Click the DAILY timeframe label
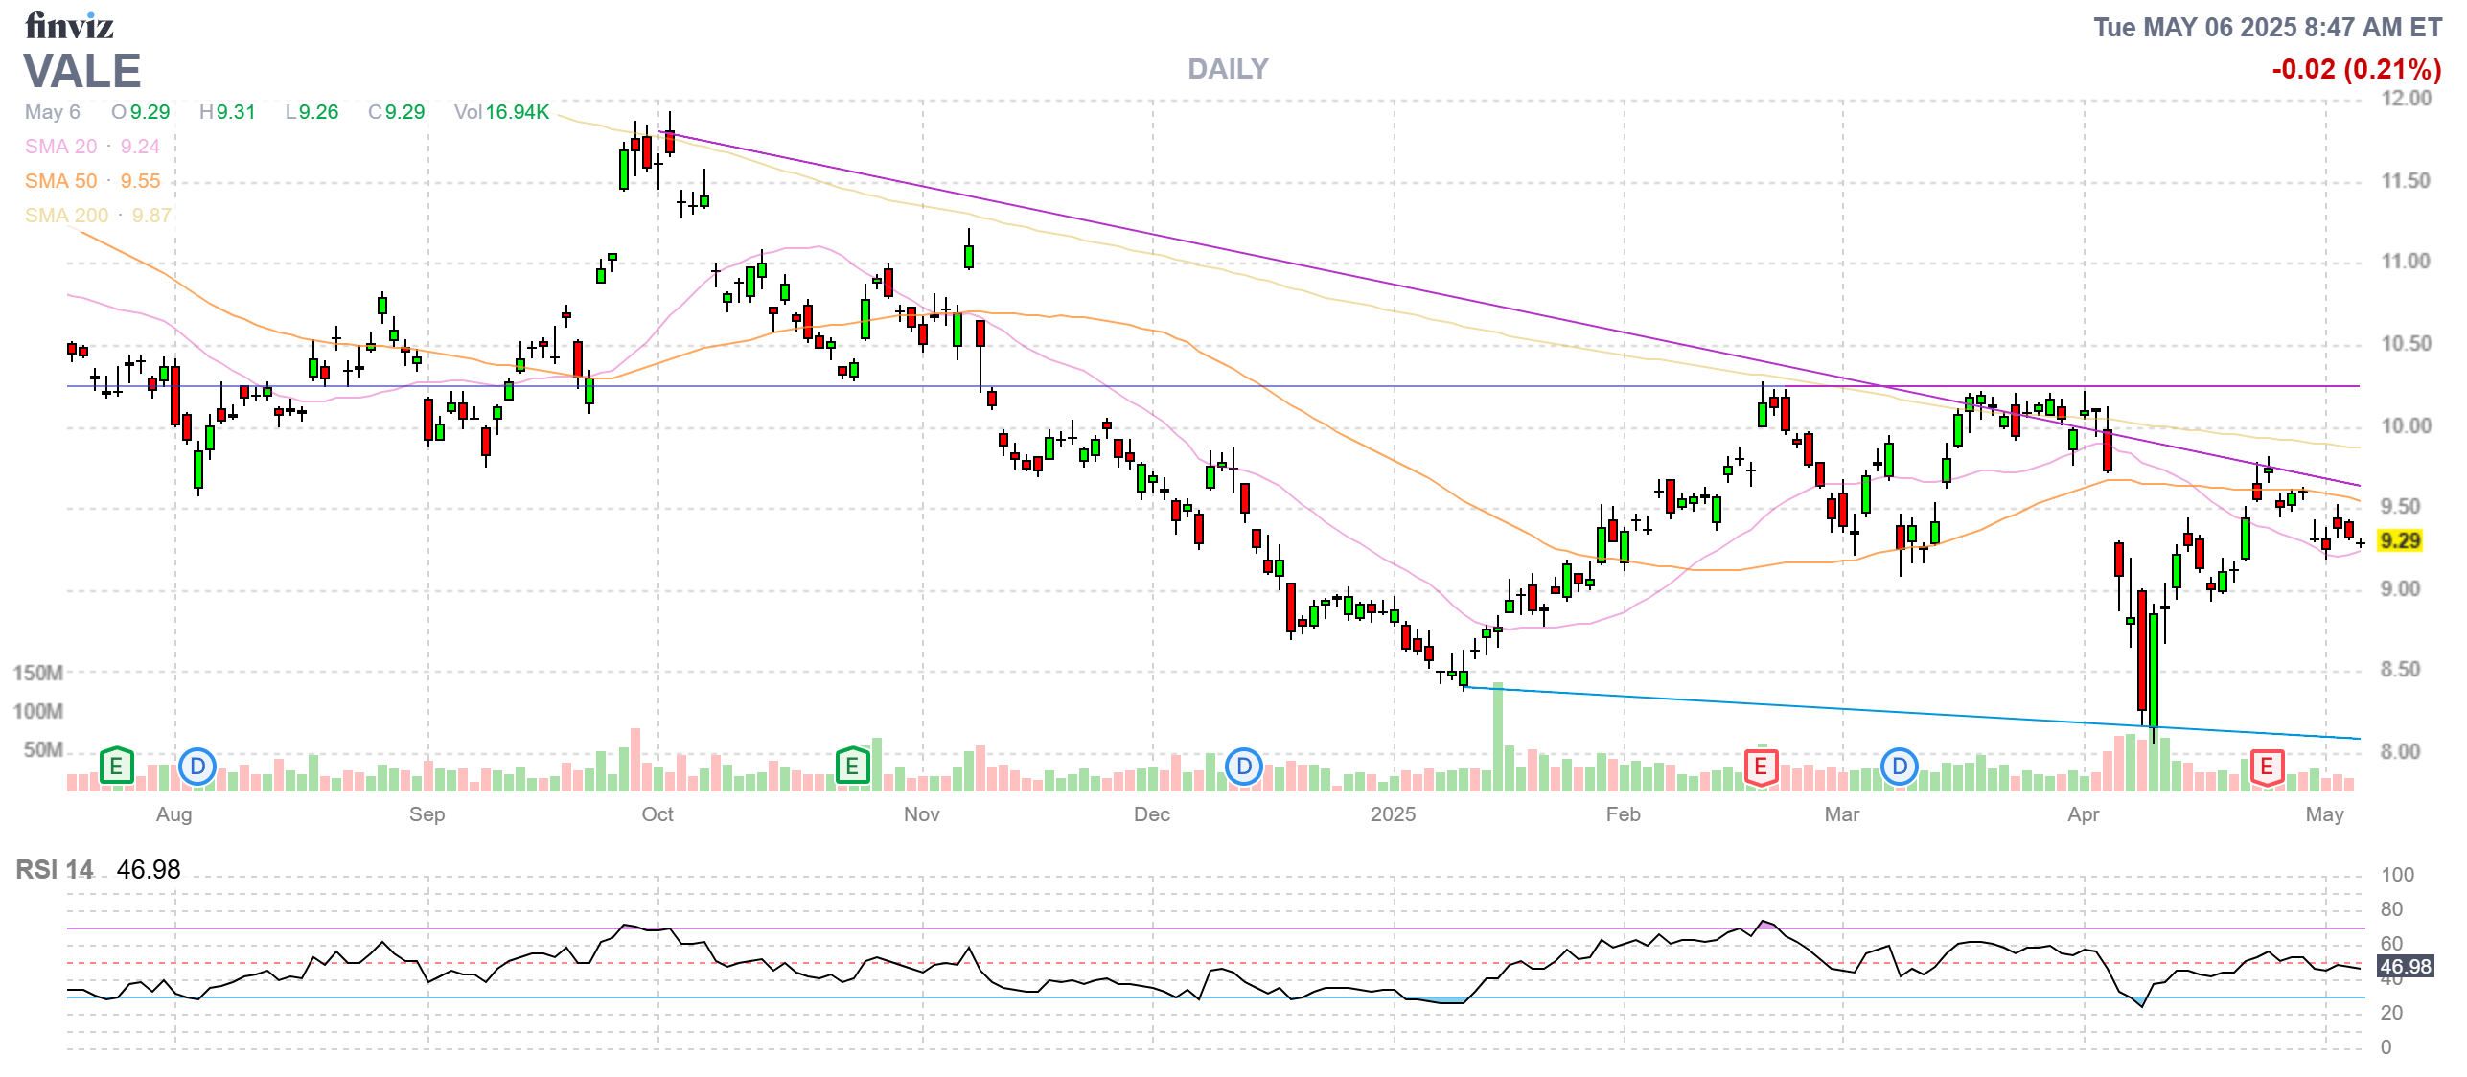2467x1077 pixels. tap(1228, 69)
